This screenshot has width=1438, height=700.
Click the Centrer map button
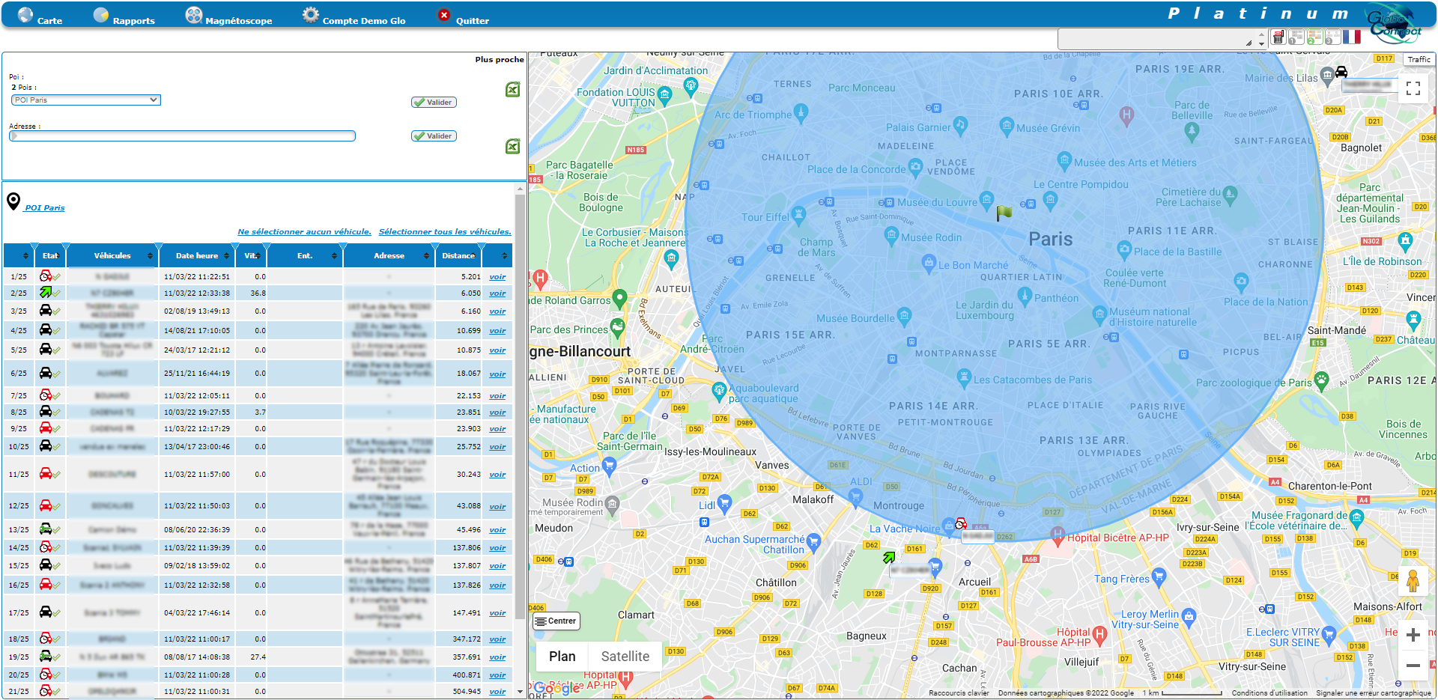click(x=556, y=621)
